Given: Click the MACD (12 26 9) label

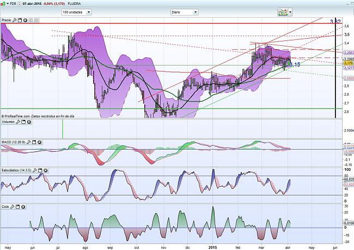Looking at the screenshot, I should 13,142.
